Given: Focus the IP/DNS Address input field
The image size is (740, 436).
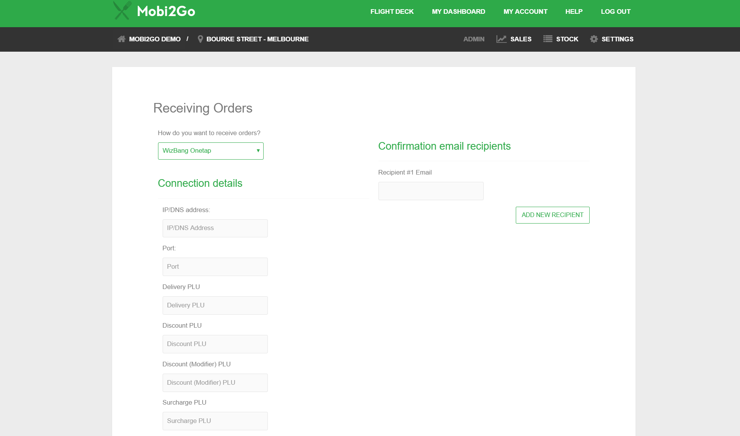Looking at the screenshot, I should coord(215,228).
